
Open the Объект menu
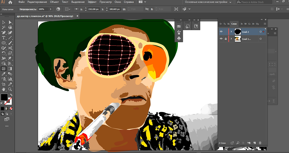tap(54, 2)
